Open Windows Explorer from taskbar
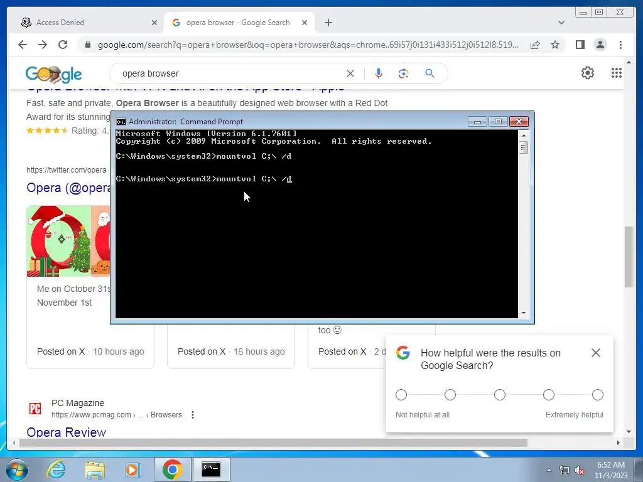Image resolution: width=643 pixels, height=482 pixels. pos(94,469)
